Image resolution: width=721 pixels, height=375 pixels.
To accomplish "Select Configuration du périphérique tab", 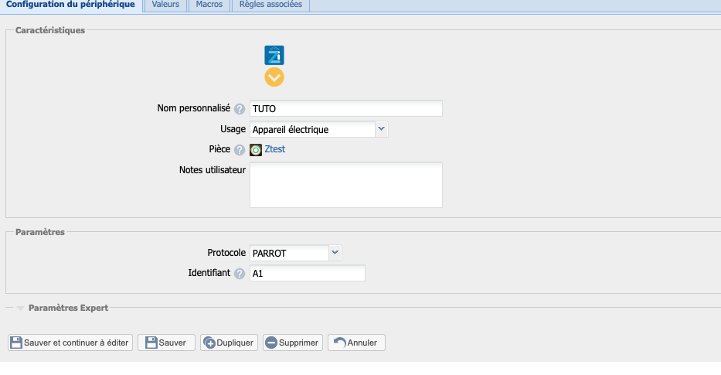I will click(x=71, y=5).
